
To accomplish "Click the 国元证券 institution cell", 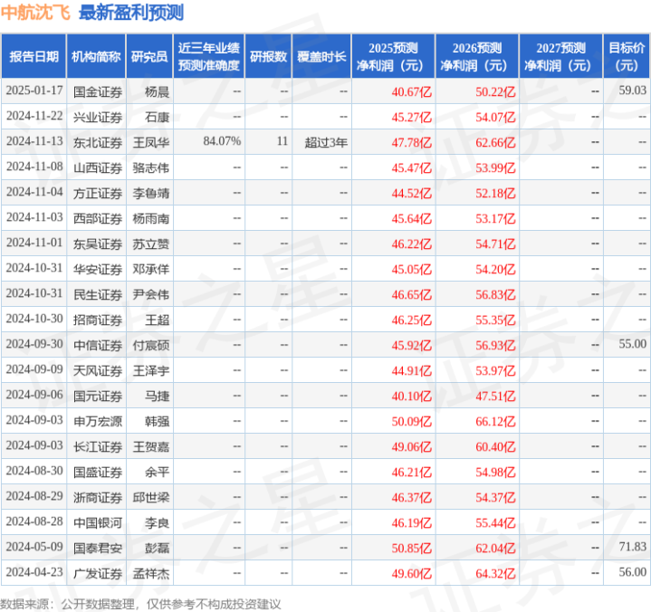I will coord(98,396).
